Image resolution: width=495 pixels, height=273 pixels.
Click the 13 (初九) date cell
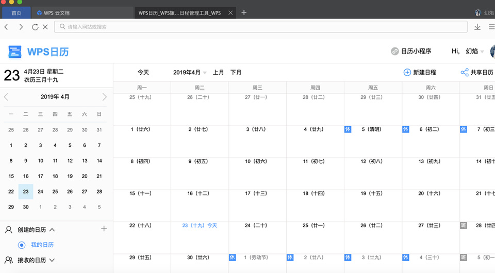431,174
